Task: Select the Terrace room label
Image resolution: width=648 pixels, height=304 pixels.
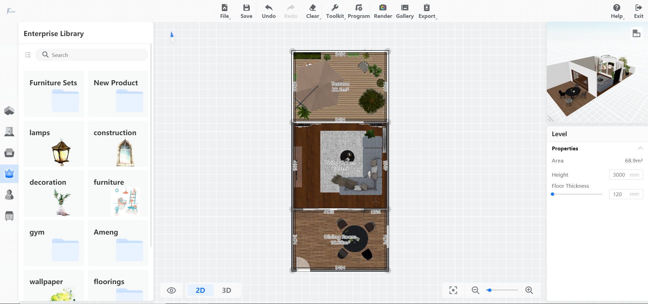Action: [x=340, y=87]
